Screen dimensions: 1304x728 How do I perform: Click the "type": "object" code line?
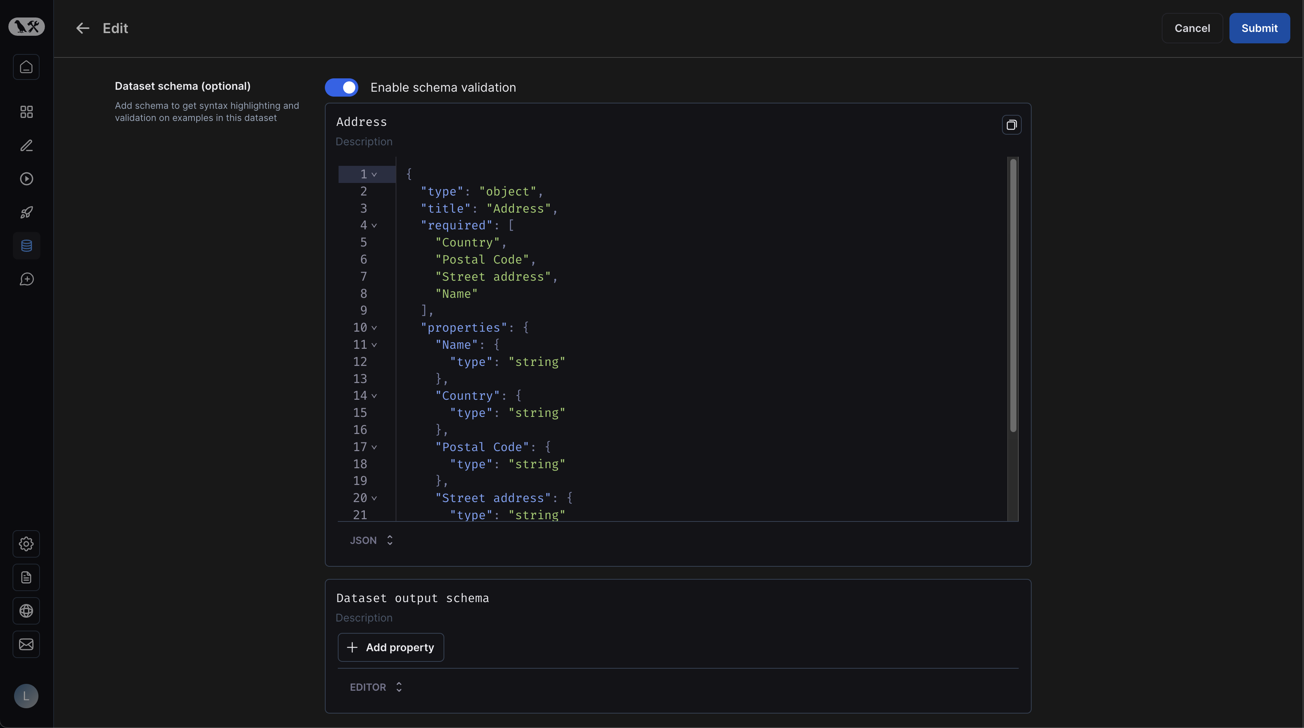click(x=482, y=191)
